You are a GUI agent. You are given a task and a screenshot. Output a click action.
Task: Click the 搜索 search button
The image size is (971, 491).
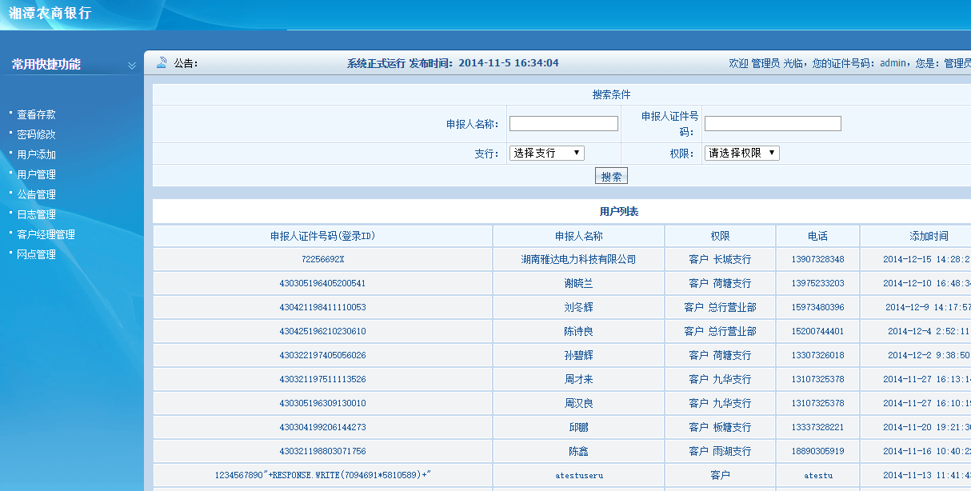[611, 177]
